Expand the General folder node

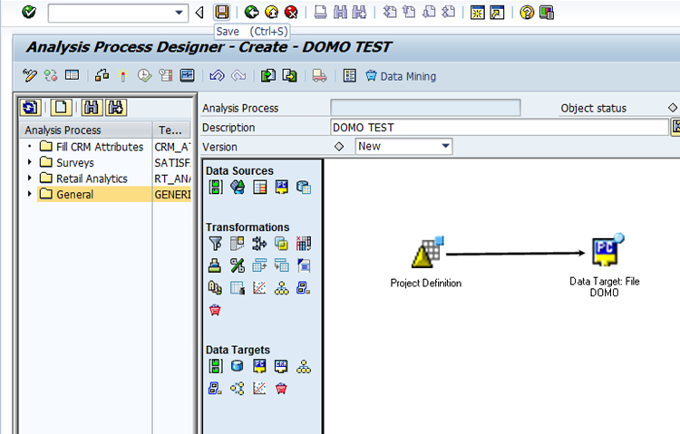30,194
